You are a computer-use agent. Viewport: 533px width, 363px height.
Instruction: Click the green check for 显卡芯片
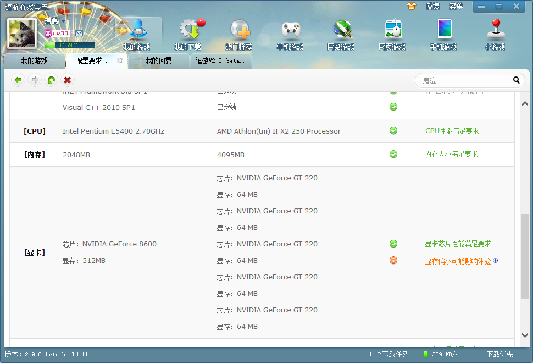[393, 244]
